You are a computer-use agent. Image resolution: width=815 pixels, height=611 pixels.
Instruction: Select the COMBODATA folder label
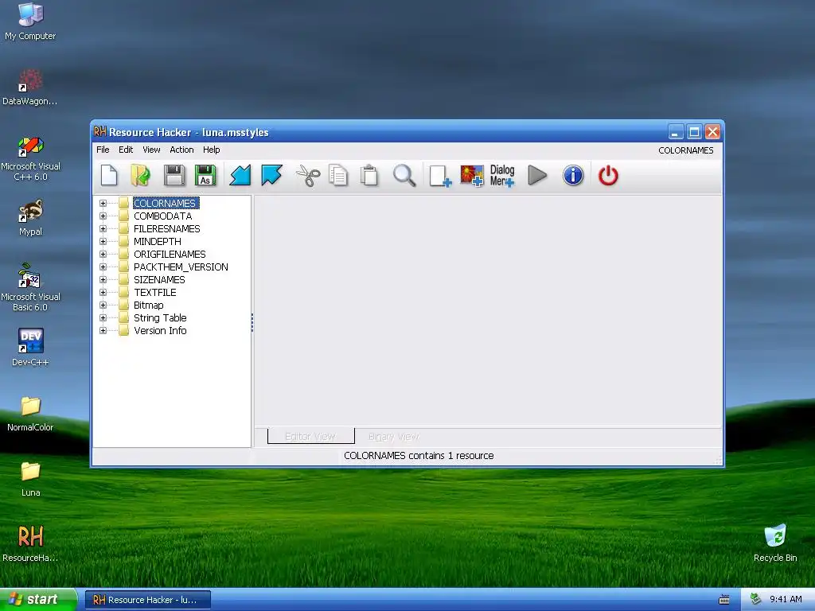tap(162, 216)
